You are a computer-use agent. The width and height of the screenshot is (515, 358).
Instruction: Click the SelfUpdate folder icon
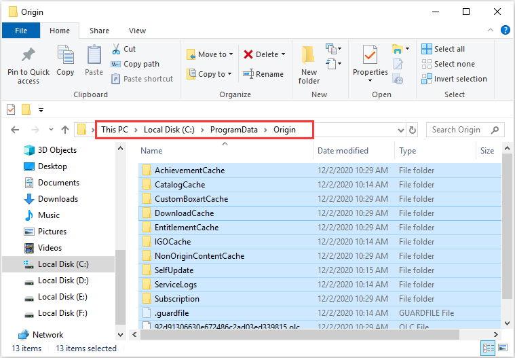tap(147, 270)
